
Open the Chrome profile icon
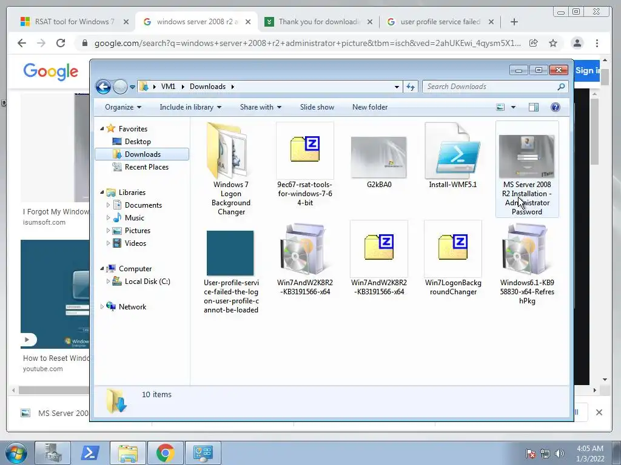[577, 43]
